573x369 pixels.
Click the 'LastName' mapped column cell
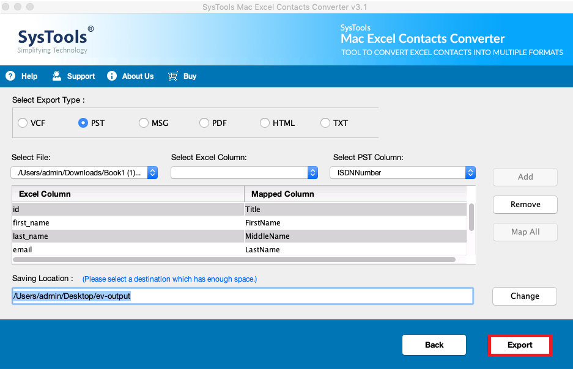click(x=355, y=250)
